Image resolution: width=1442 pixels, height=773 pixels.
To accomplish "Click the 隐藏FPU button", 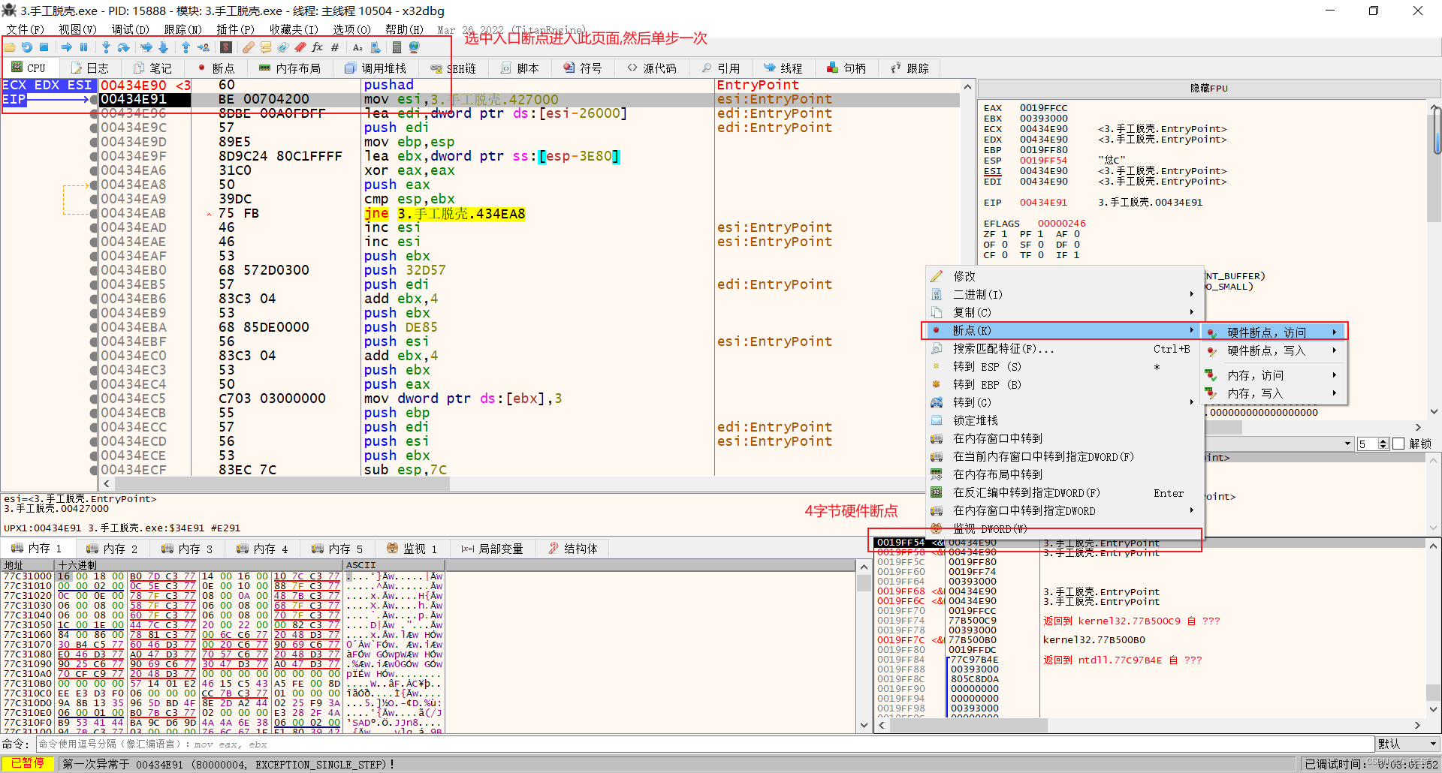I will pyautogui.click(x=1208, y=88).
